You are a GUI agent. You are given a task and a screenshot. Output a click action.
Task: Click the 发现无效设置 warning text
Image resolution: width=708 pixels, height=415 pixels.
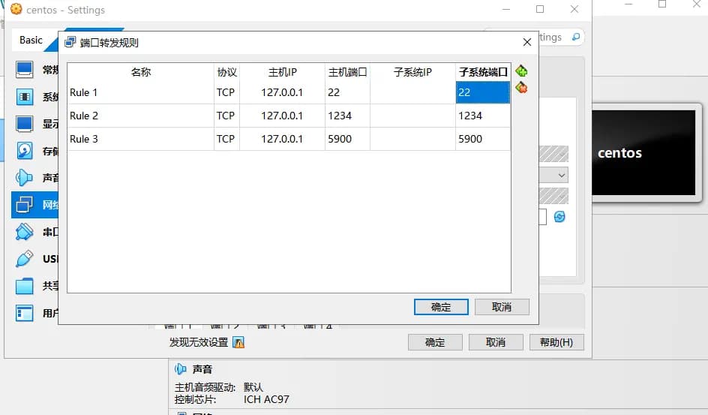click(x=199, y=342)
